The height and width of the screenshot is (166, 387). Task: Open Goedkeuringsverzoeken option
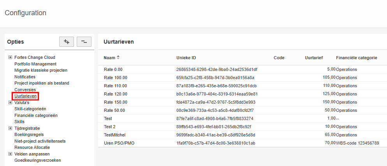click(37, 160)
